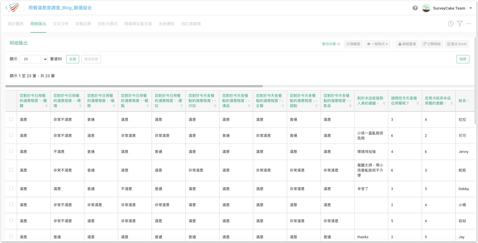Open the 一般格式 format dropdown
The image size is (478, 243).
(x=377, y=44)
